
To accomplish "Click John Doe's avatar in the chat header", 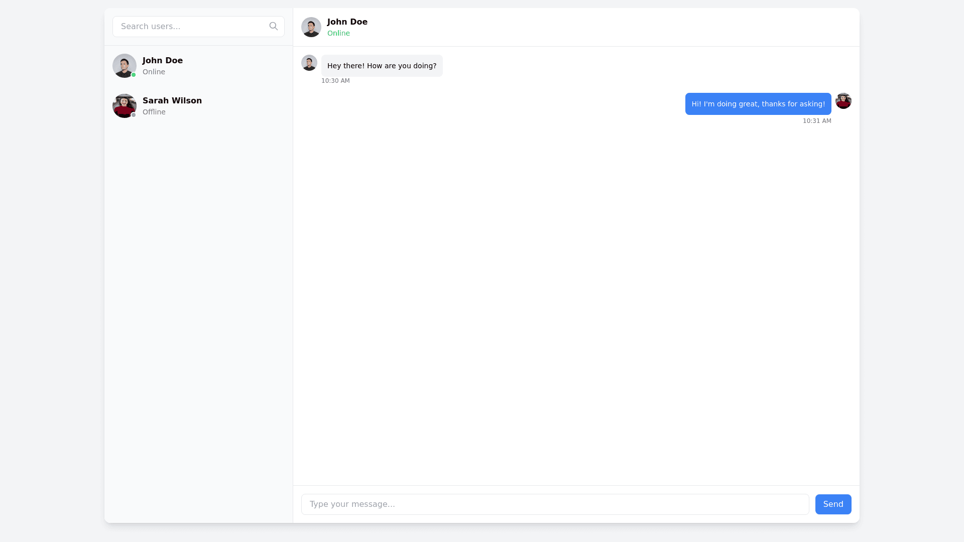I will point(311,27).
